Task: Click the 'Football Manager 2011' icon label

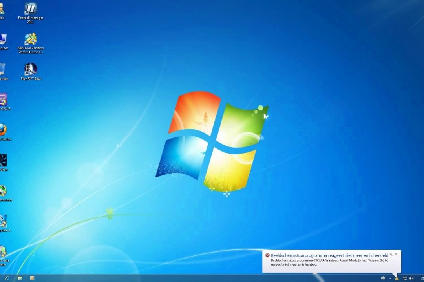Action: 31,20
